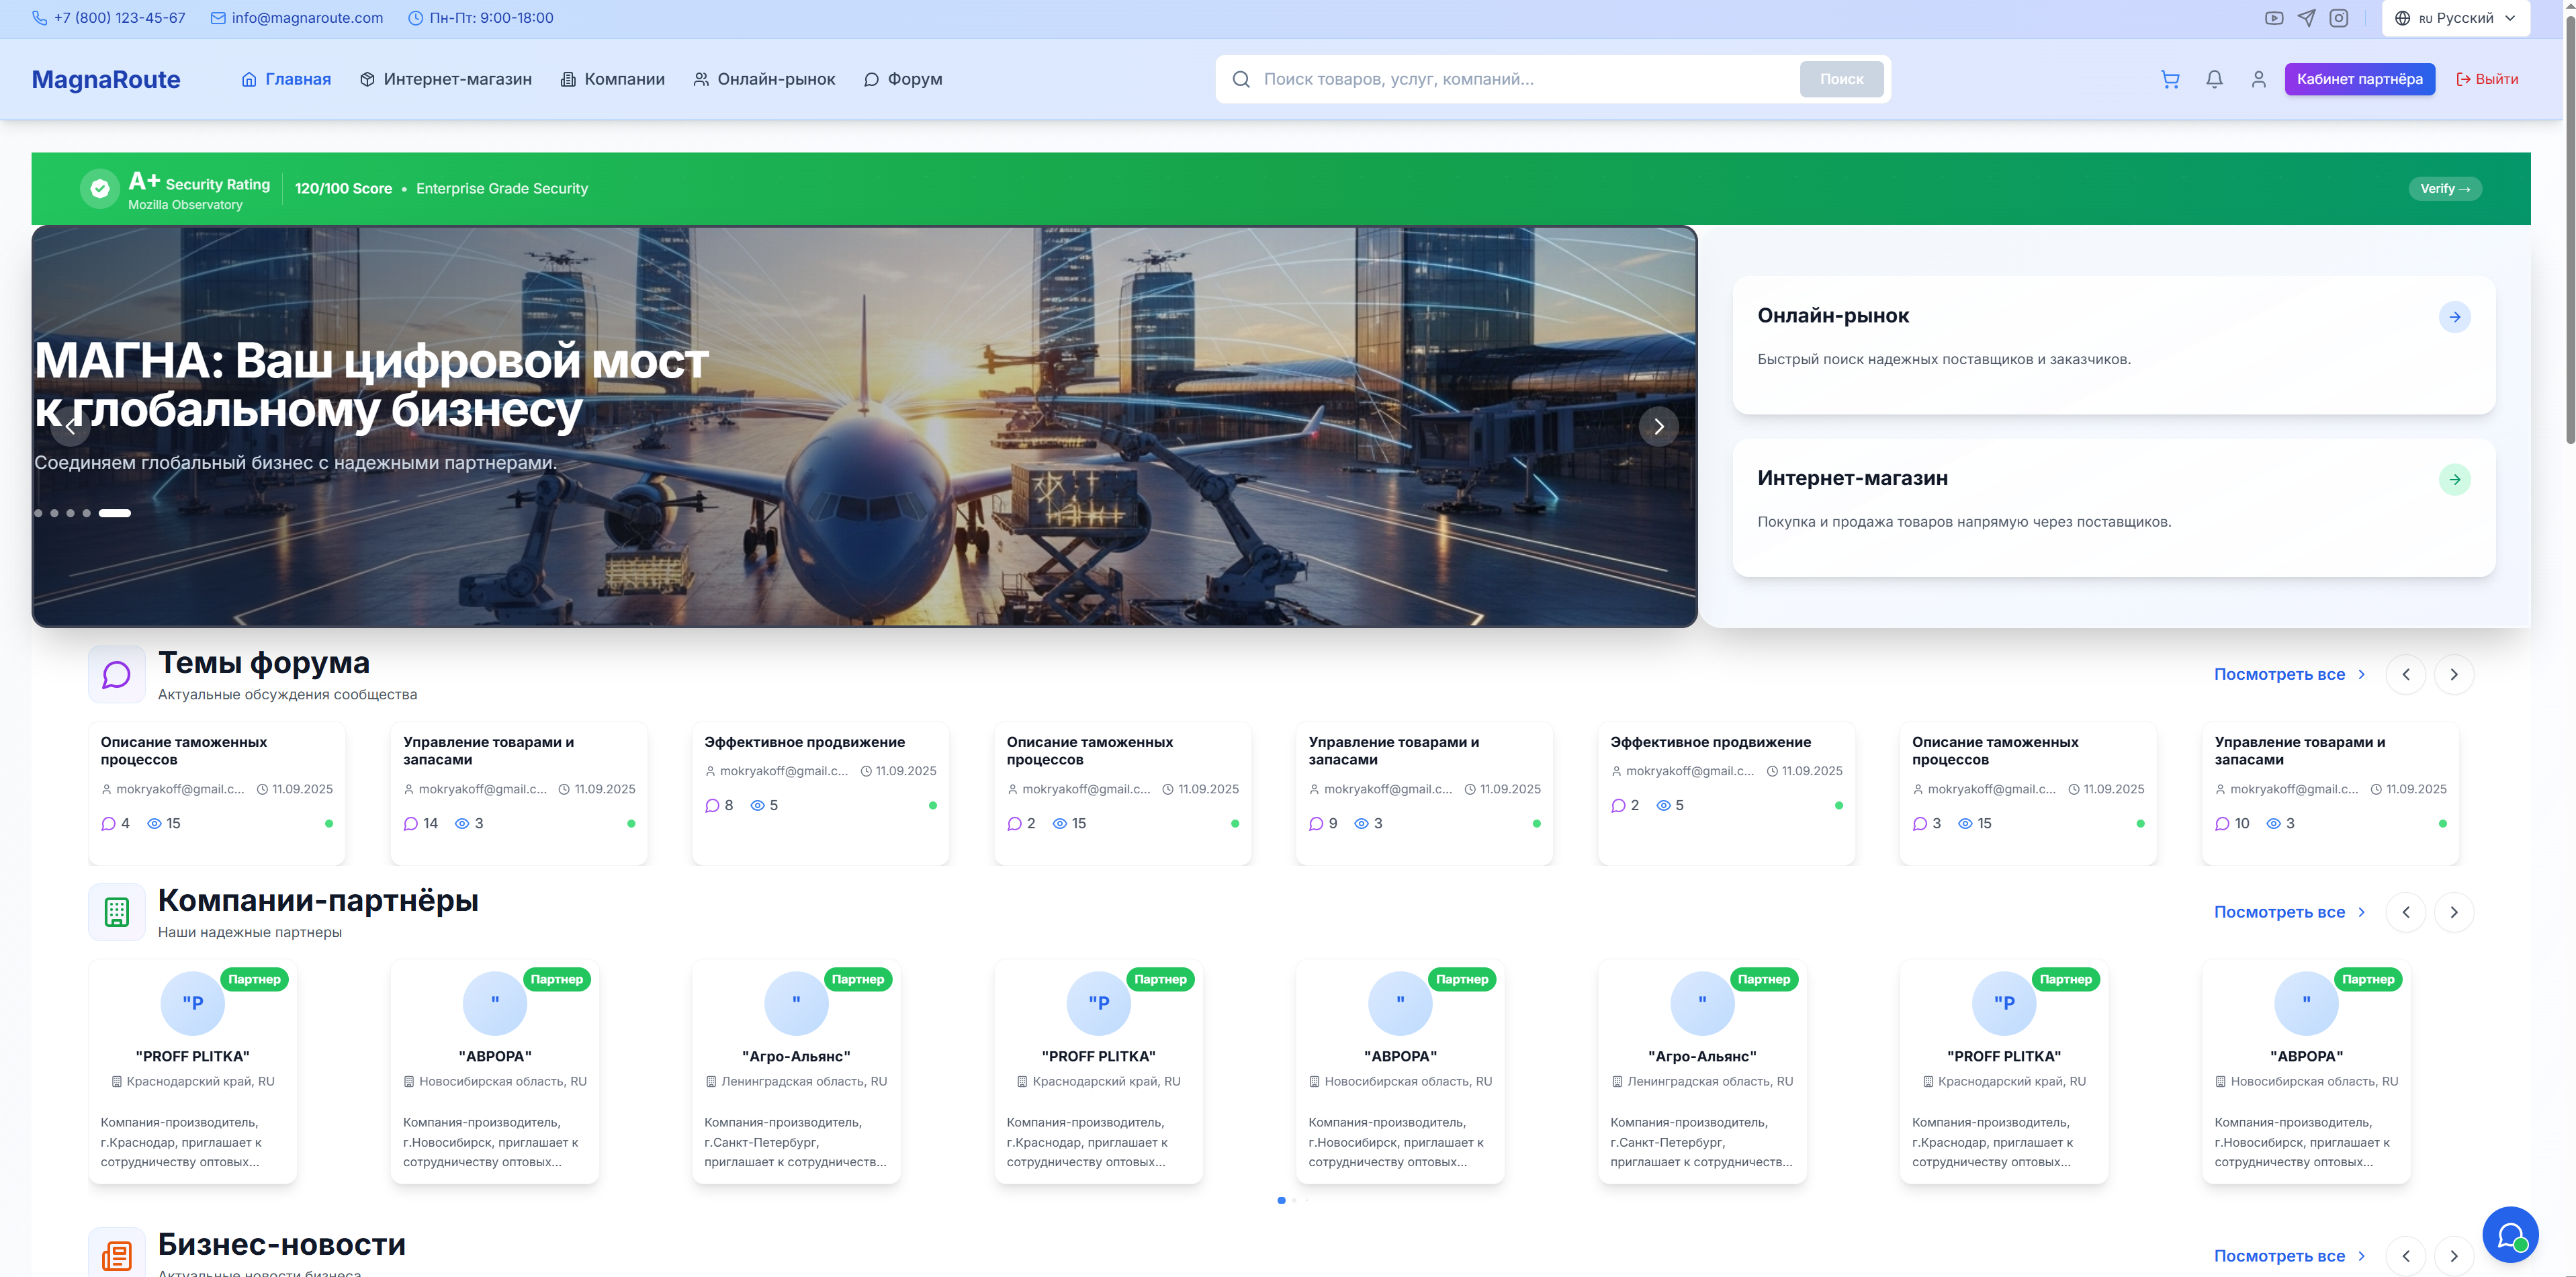This screenshot has height=1277, width=2576.
Task: Go to the Форум menu item
Action: 903,79
